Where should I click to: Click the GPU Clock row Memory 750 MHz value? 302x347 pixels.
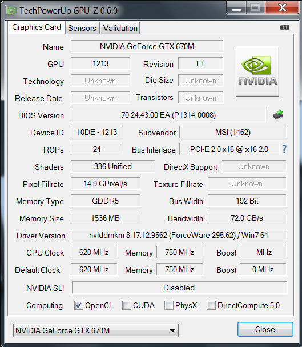pyautogui.click(x=180, y=252)
